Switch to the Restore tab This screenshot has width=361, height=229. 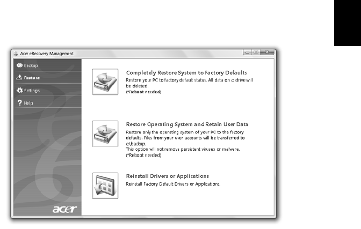(47, 78)
